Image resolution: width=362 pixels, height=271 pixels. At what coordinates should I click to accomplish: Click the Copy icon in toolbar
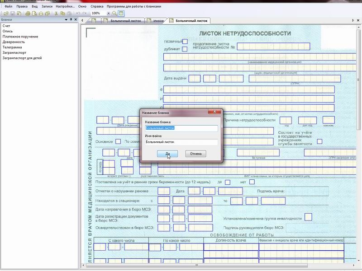pyautogui.click(x=62, y=14)
